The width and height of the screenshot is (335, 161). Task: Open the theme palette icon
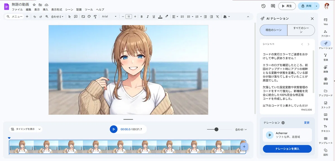89,17
